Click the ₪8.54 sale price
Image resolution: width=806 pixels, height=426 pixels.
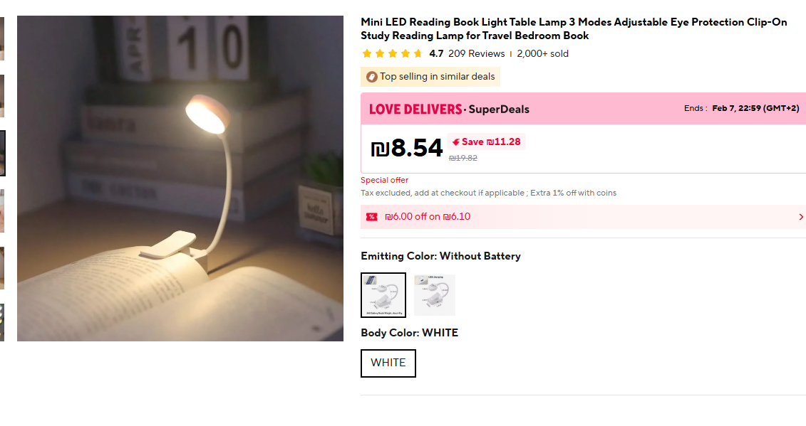click(407, 148)
